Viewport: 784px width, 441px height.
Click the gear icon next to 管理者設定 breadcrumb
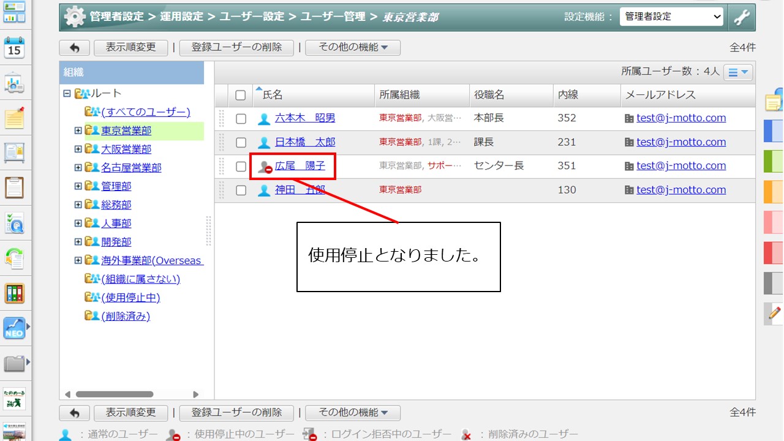click(x=75, y=17)
